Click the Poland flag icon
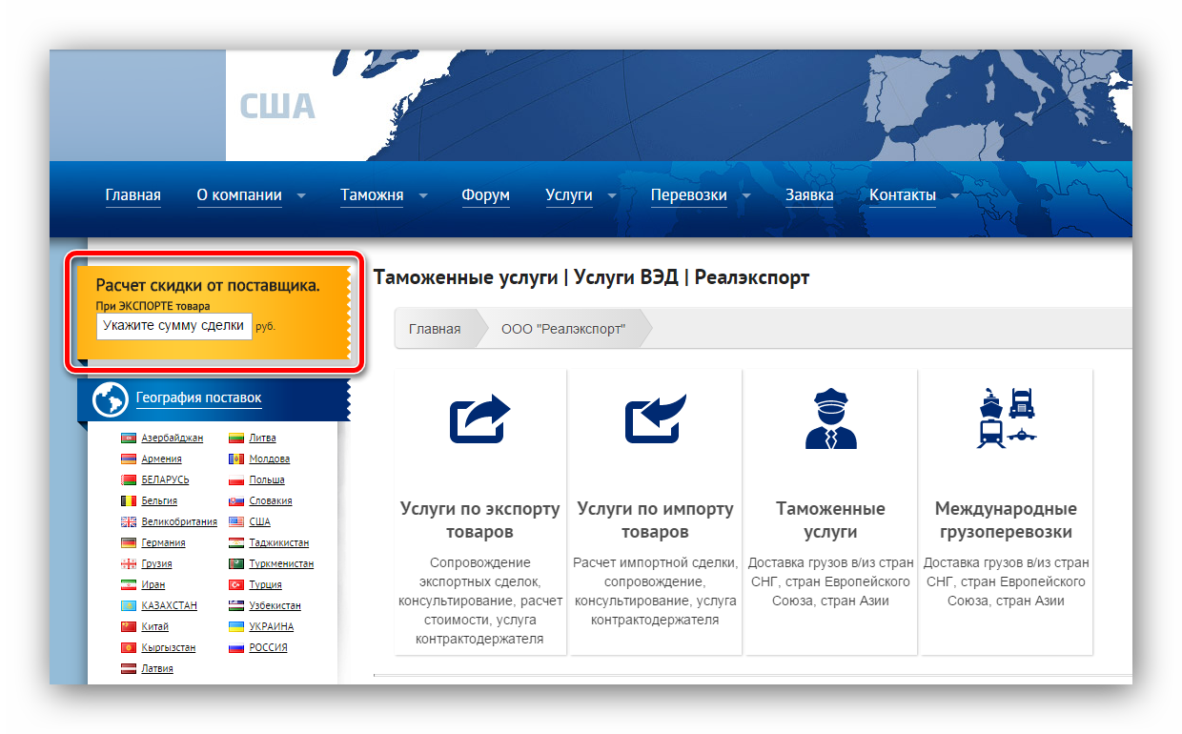This screenshot has height=734, width=1182. (236, 480)
